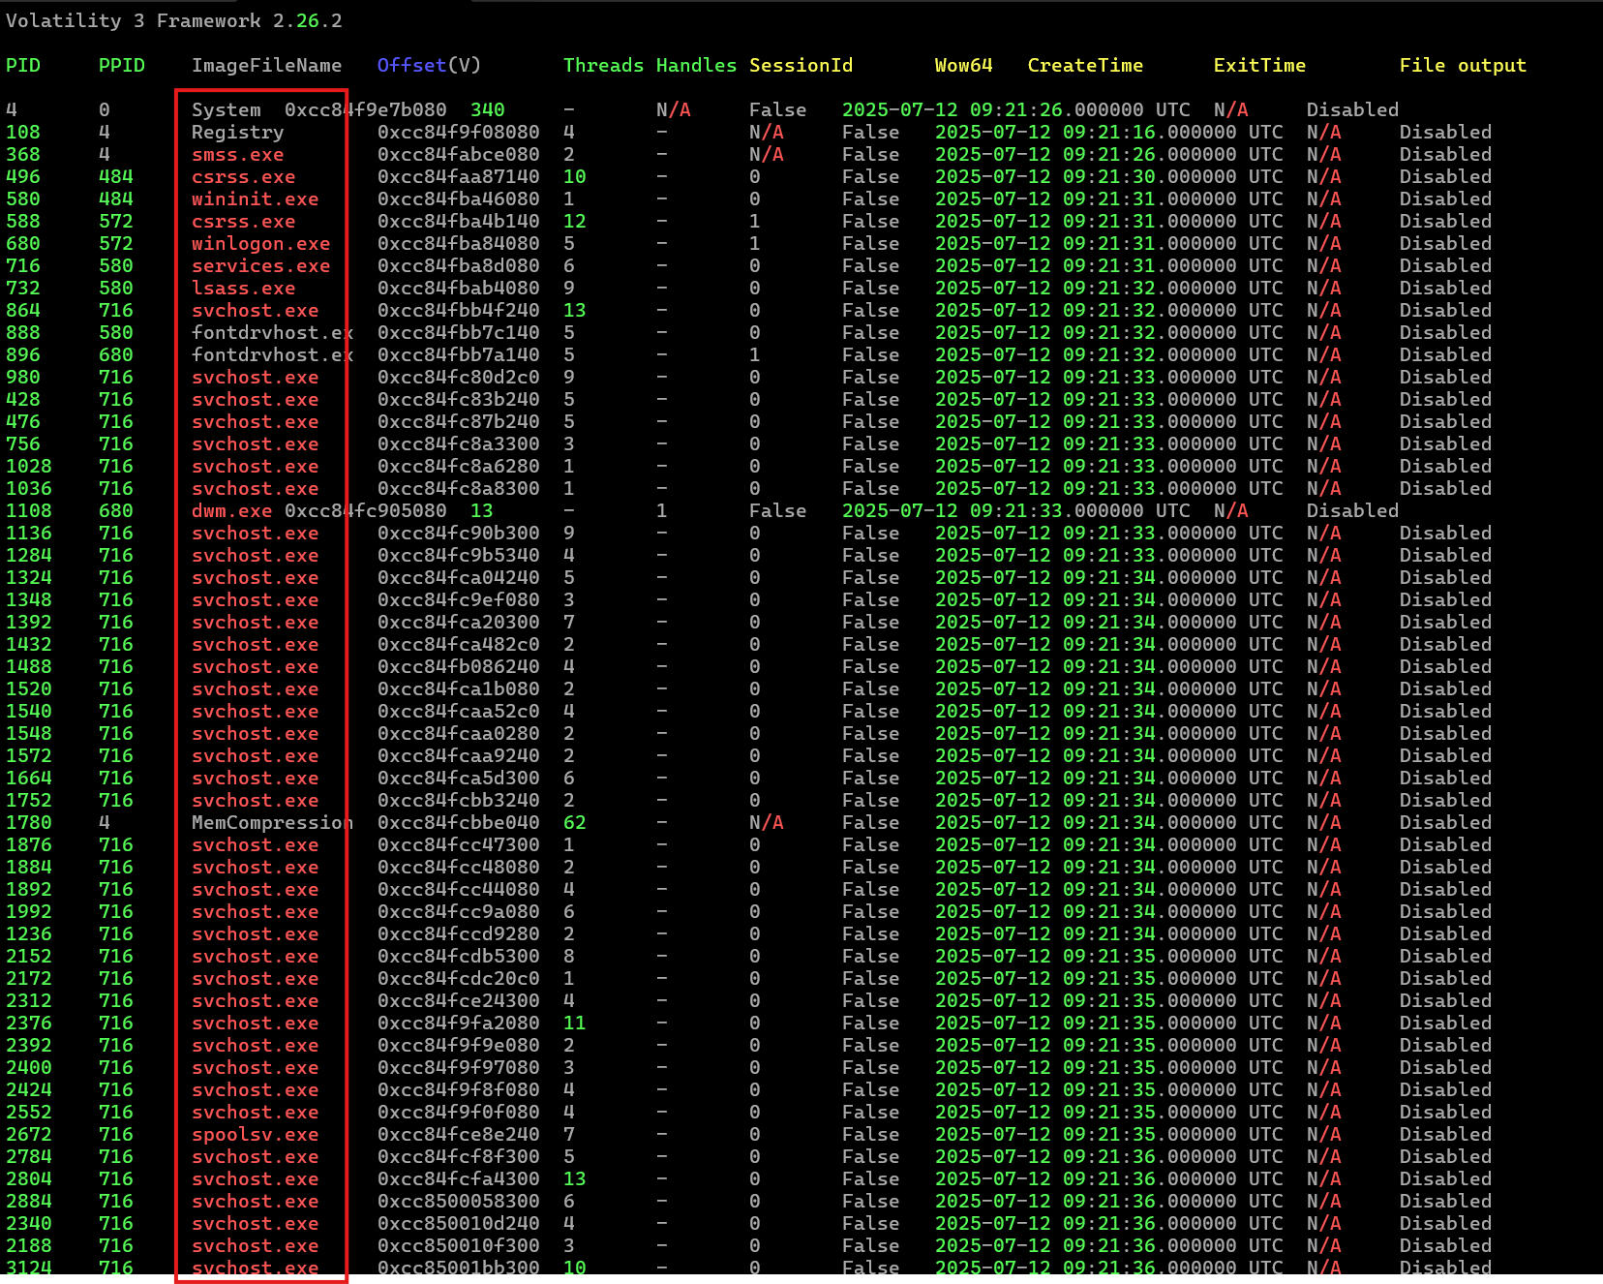Click thread count 11 in PID 2376 row
This screenshot has width=1603, height=1284.
click(x=574, y=1023)
